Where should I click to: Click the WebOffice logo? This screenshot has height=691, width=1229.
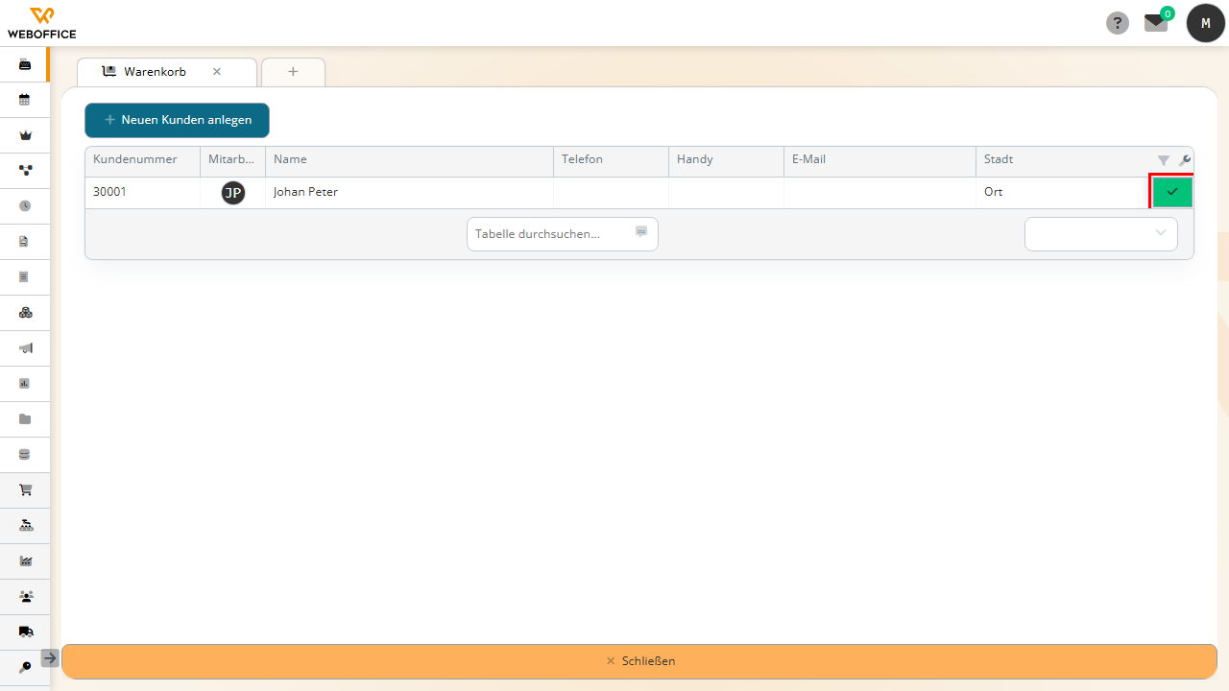(41, 23)
